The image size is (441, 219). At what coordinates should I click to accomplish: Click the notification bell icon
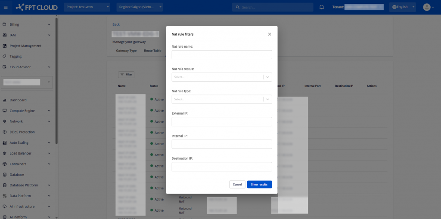(322, 7)
